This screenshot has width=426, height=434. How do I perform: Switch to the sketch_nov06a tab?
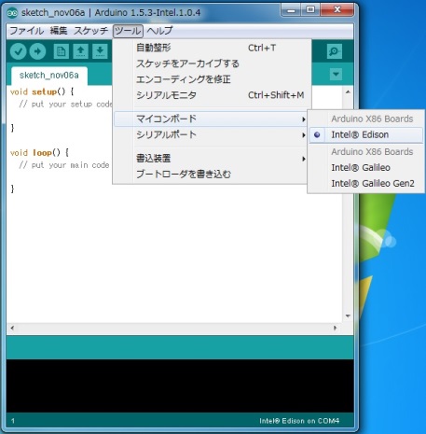(x=49, y=76)
